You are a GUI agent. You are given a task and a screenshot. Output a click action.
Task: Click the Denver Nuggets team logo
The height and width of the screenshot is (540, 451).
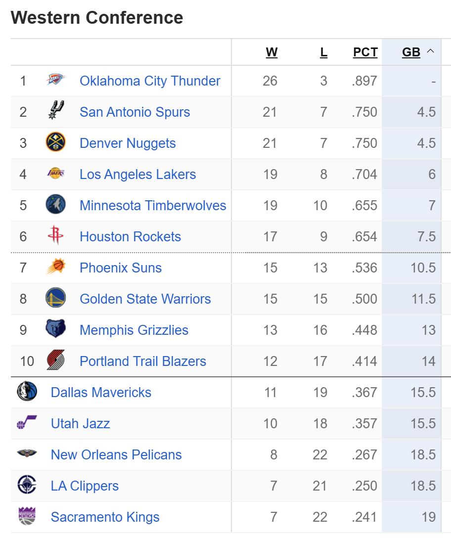55,143
